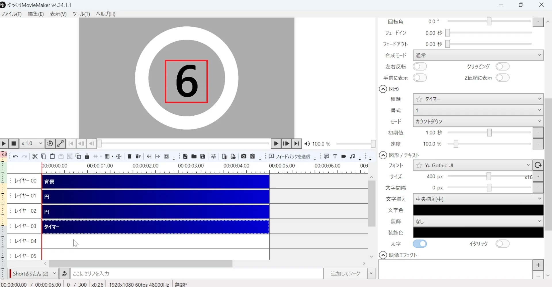552x287 pixels.
Task: Open the 種類 タイマー dropdown
Action: tap(478, 99)
